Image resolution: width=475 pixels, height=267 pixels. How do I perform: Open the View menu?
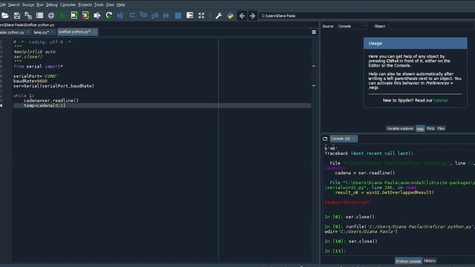tap(110, 4)
